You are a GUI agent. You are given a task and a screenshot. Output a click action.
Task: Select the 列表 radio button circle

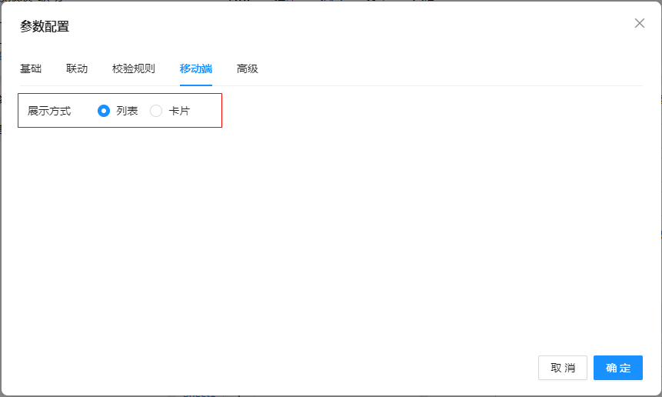104,111
